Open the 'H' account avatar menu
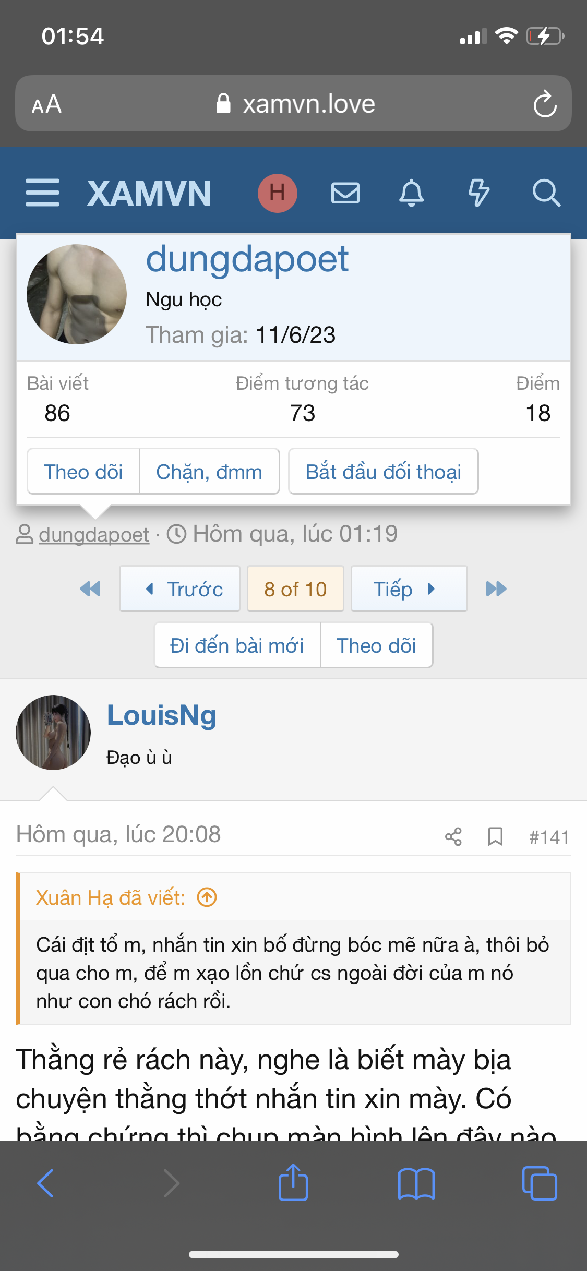 pos(277,193)
